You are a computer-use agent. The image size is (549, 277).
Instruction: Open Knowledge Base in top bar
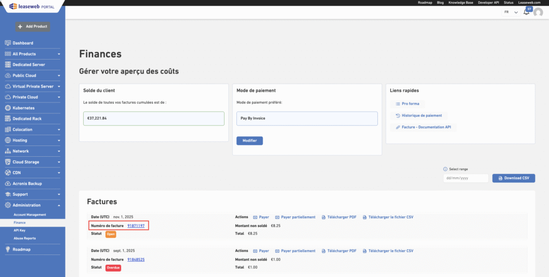[x=461, y=3]
